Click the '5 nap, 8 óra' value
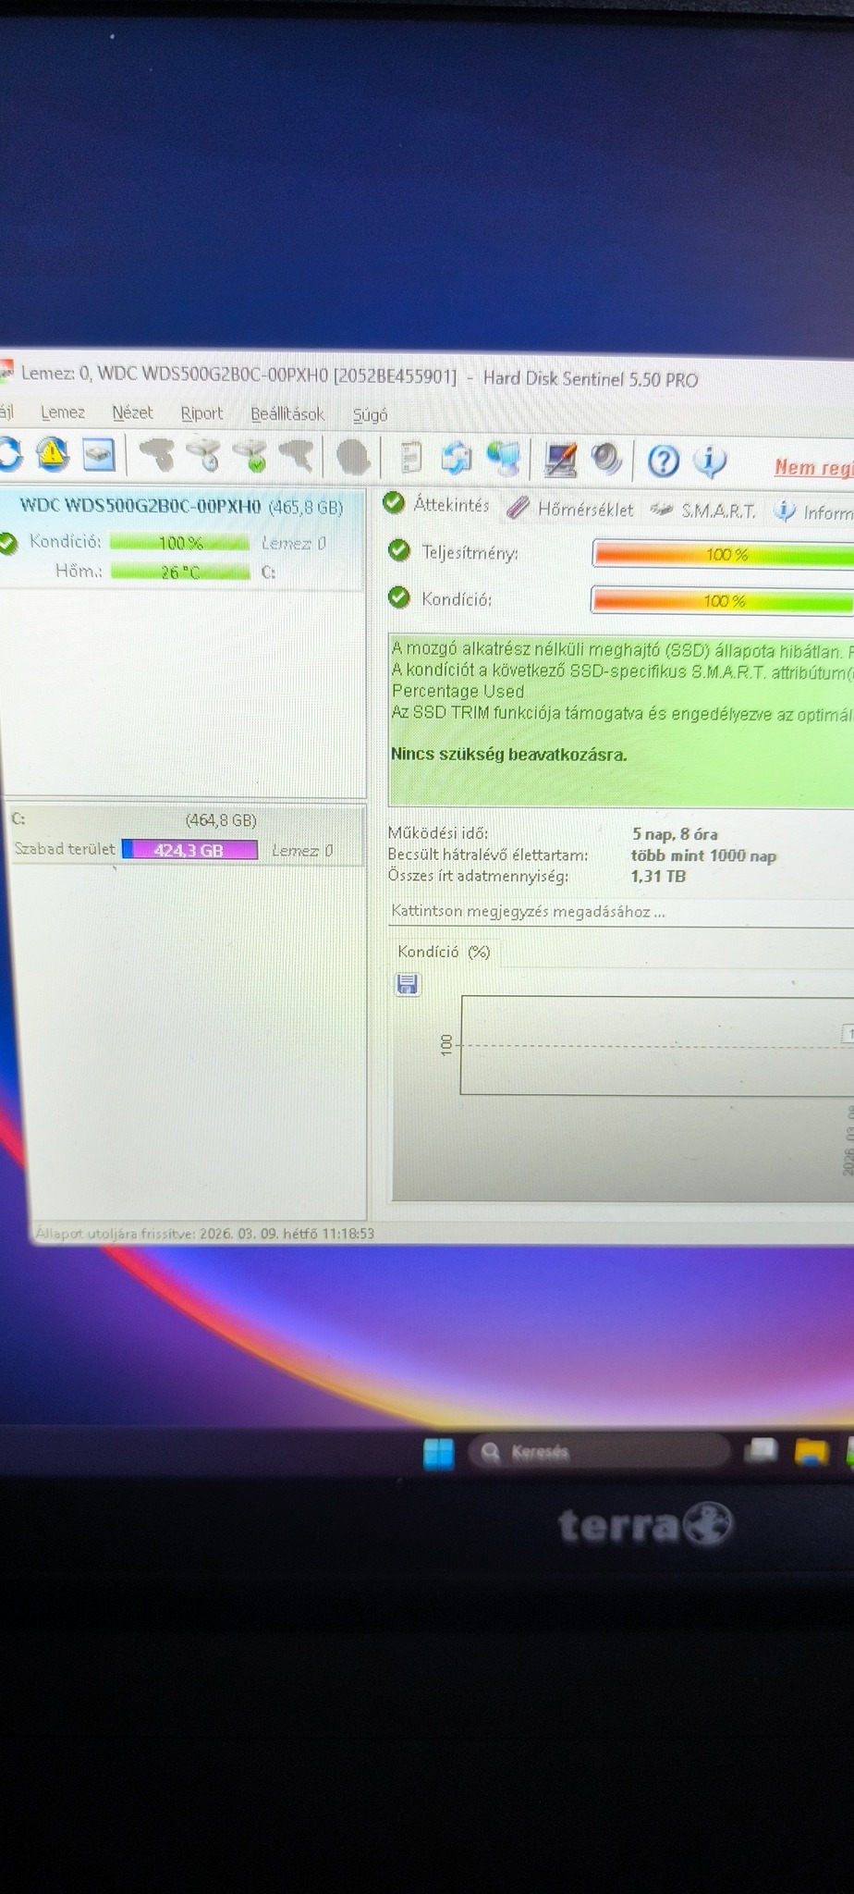Screen dimensions: 854x1894 pyautogui.click(x=675, y=834)
